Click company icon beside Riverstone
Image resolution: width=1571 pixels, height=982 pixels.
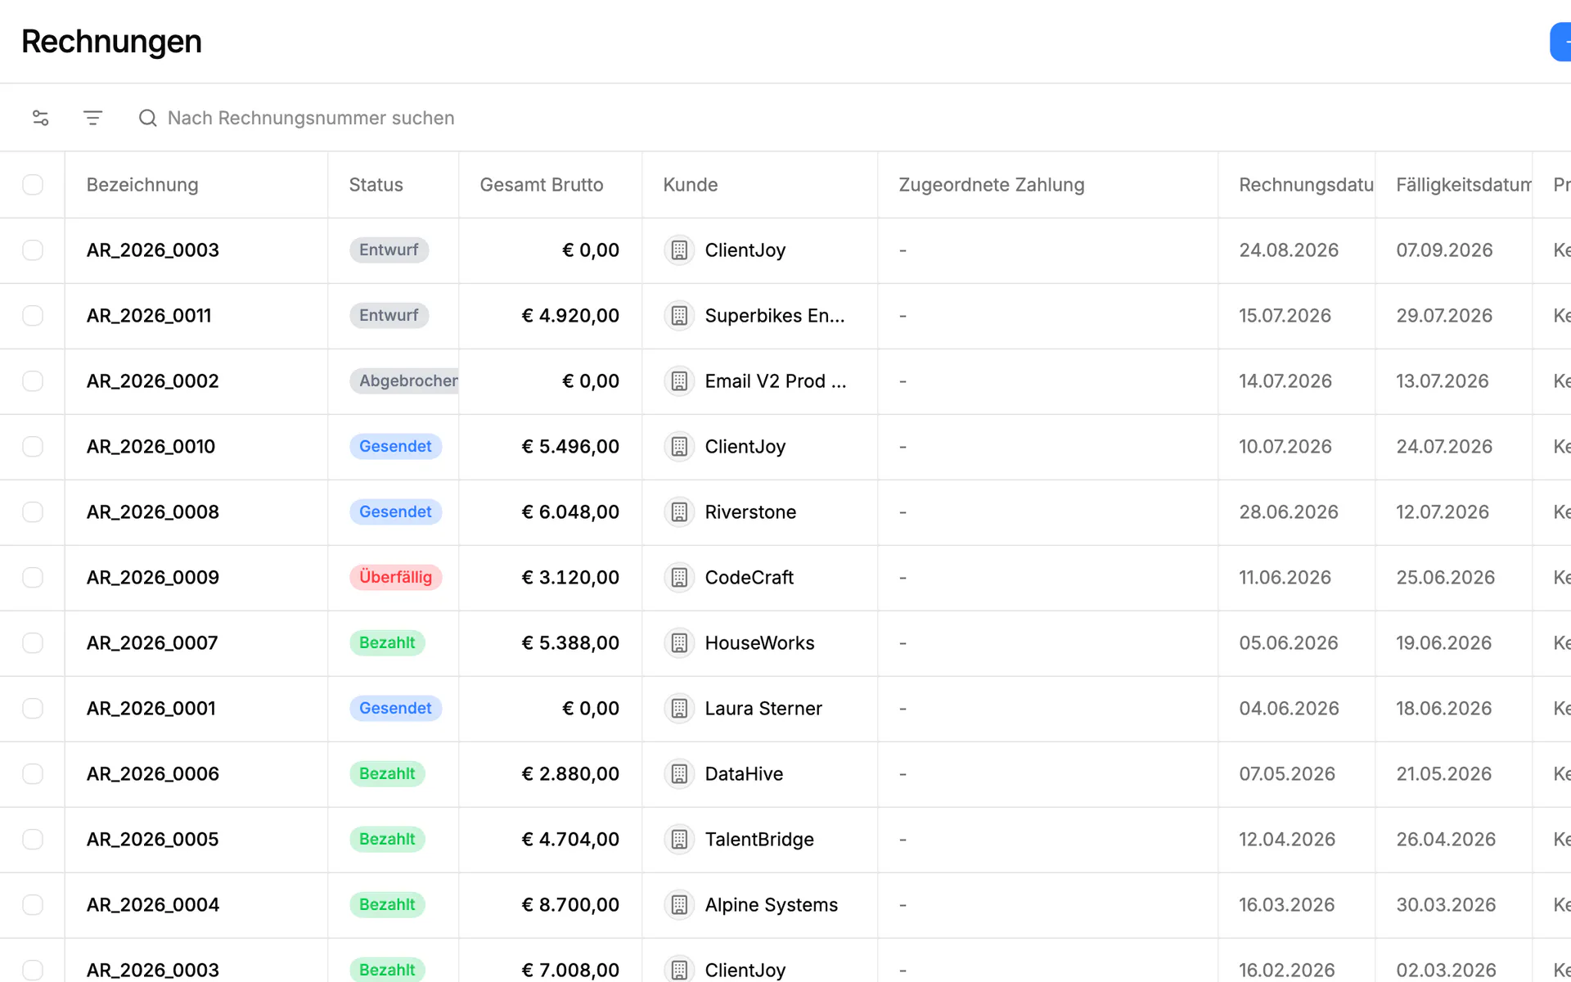679,512
